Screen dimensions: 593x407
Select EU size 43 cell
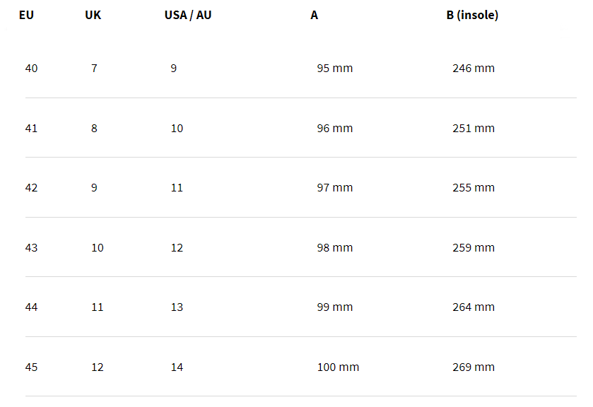[31, 248]
